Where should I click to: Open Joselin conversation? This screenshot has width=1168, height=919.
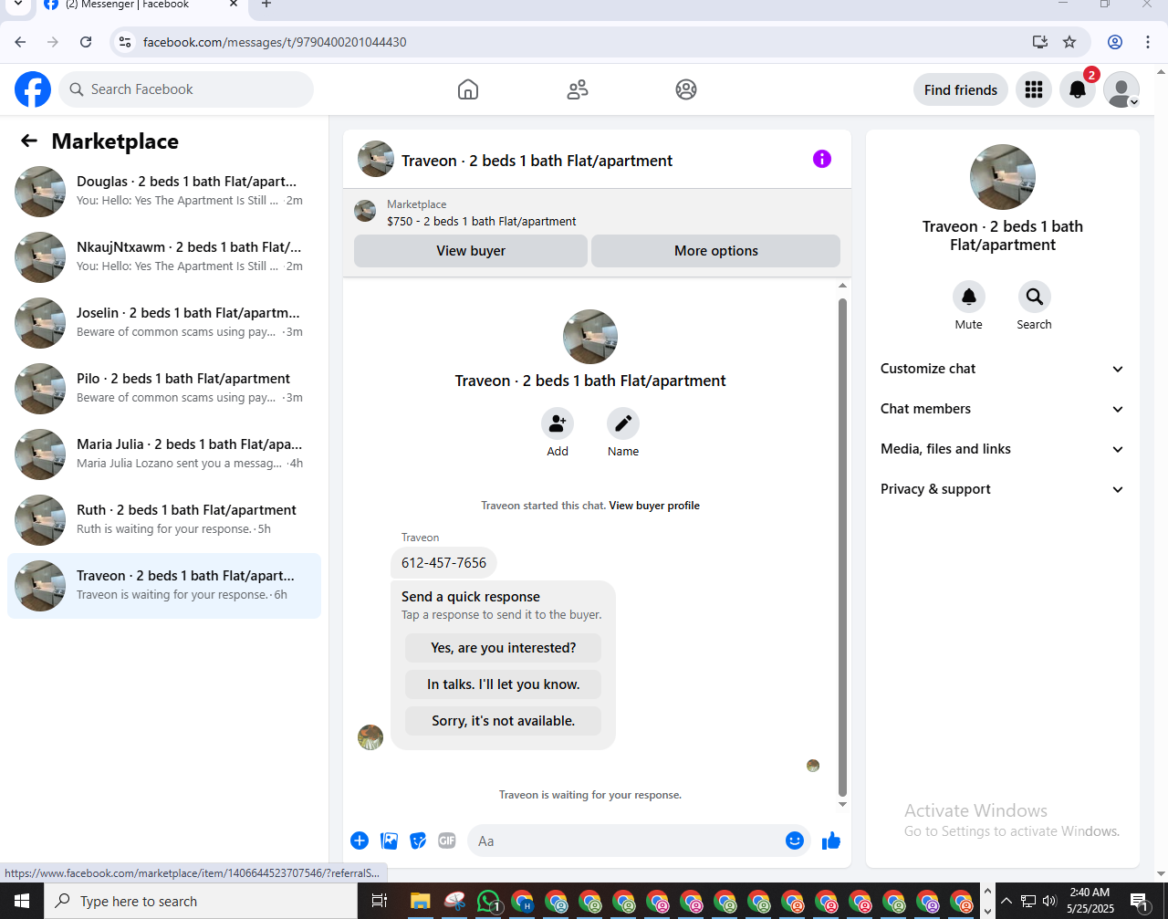[x=164, y=323]
